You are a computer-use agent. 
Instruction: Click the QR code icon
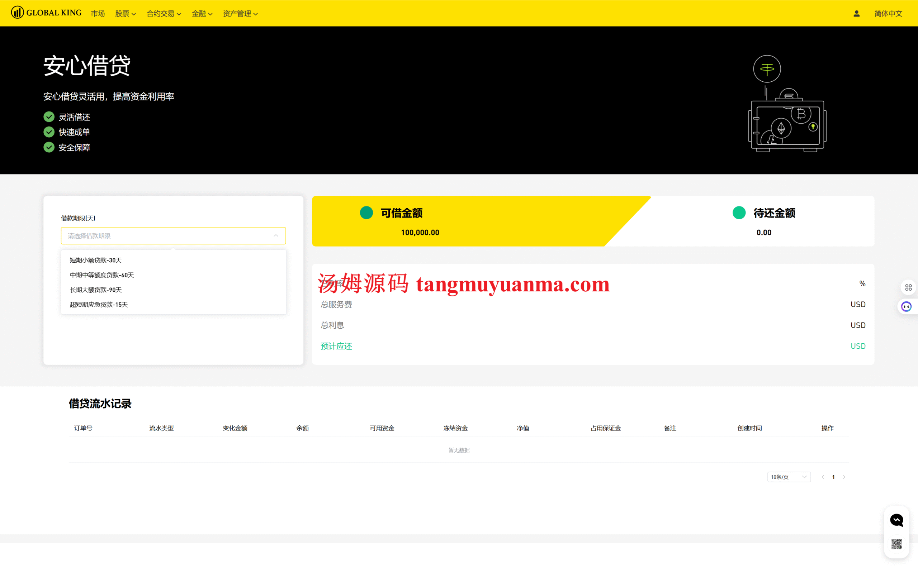(896, 544)
